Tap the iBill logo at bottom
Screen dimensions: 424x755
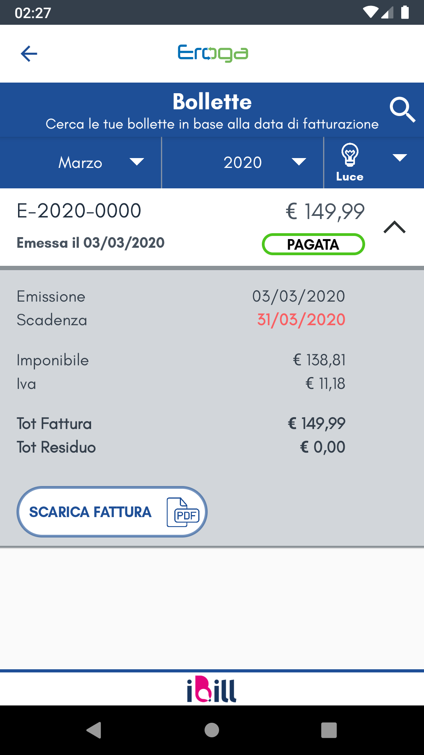tap(212, 689)
